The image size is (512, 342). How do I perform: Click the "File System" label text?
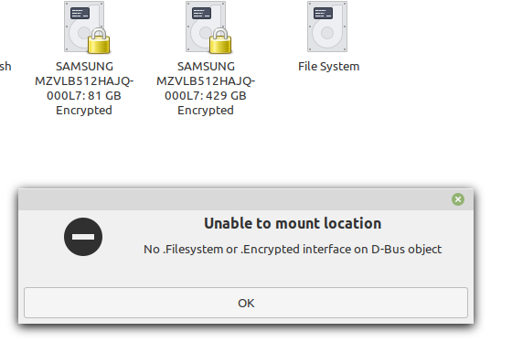[x=328, y=67]
